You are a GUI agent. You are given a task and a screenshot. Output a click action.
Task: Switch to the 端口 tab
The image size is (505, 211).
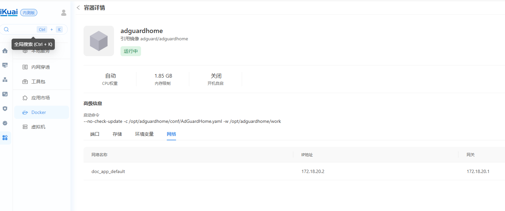pyautogui.click(x=95, y=134)
